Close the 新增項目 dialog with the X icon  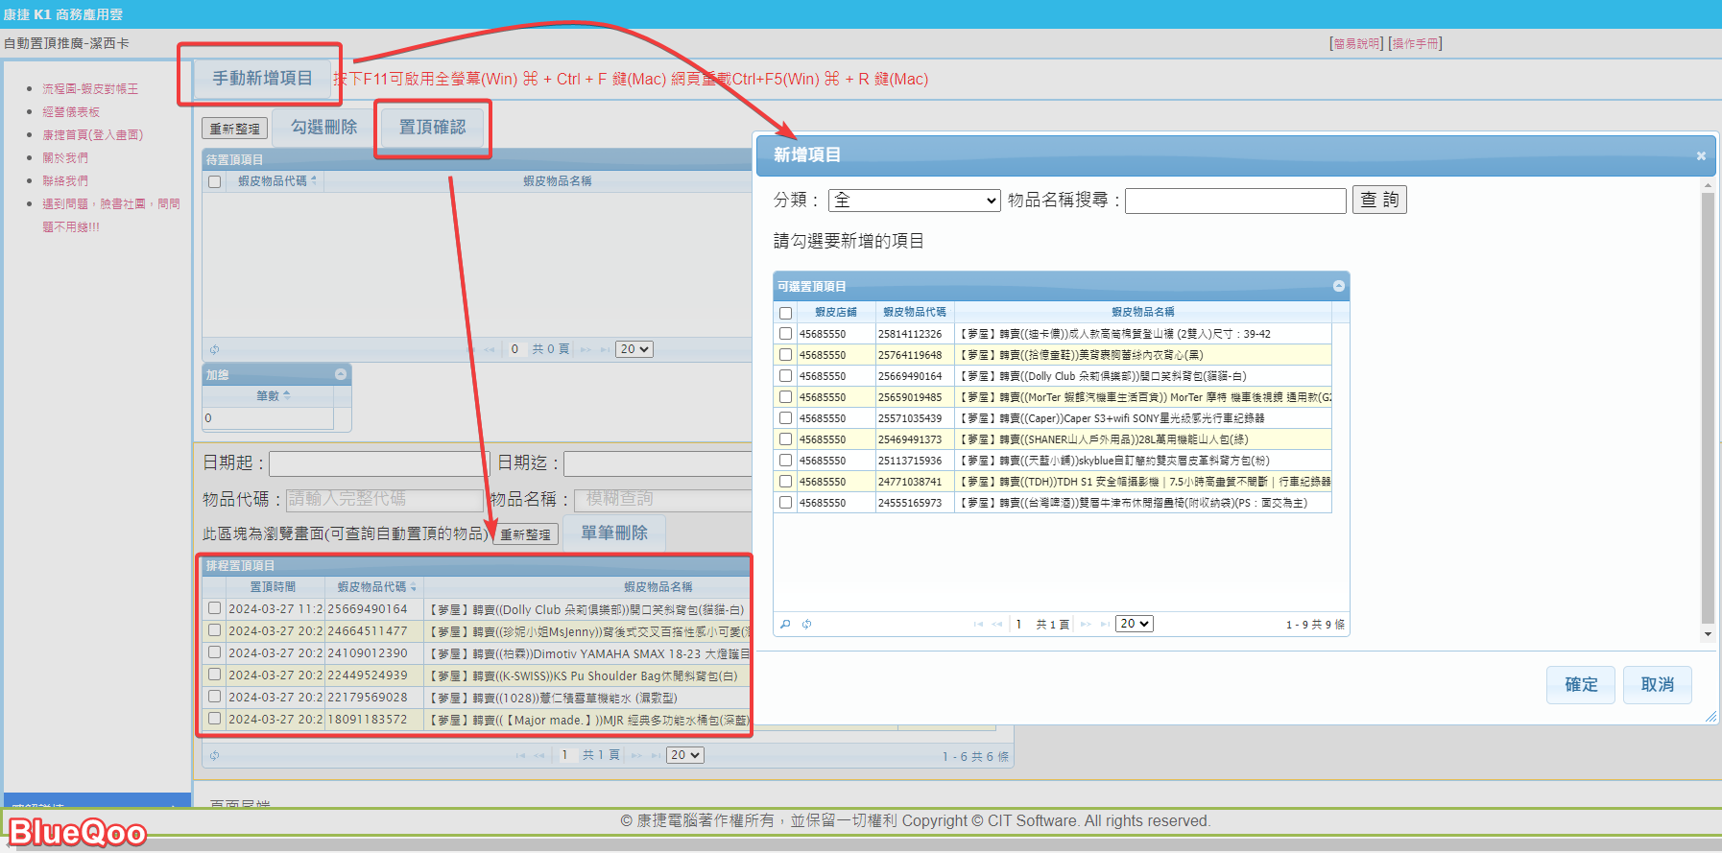click(1701, 155)
